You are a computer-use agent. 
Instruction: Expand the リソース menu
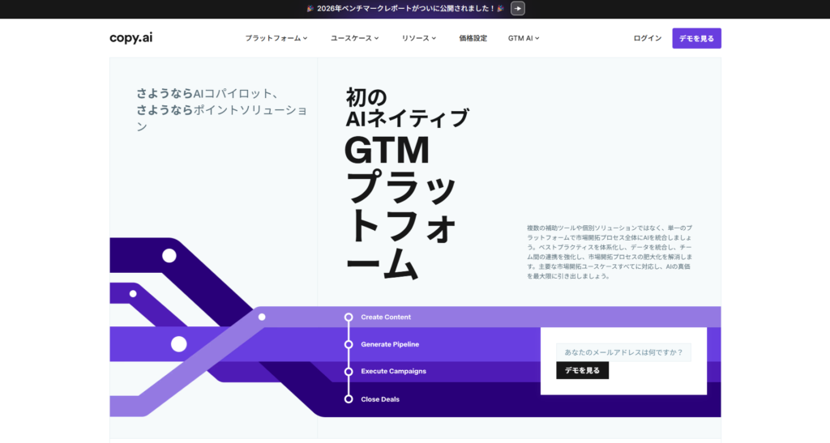(418, 38)
